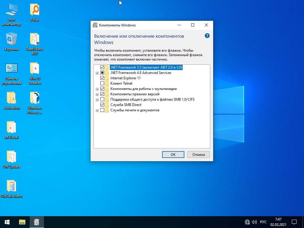This screenshot has width=304, height=228.
Task: Select the Корзина recycle bin icon
Action: pos(12,42)
